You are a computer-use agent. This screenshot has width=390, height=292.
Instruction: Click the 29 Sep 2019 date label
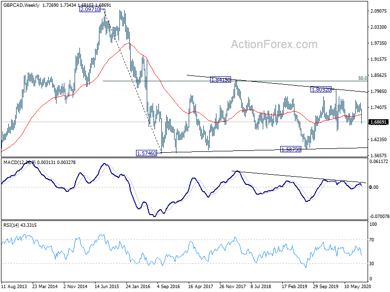click(326, 287)
